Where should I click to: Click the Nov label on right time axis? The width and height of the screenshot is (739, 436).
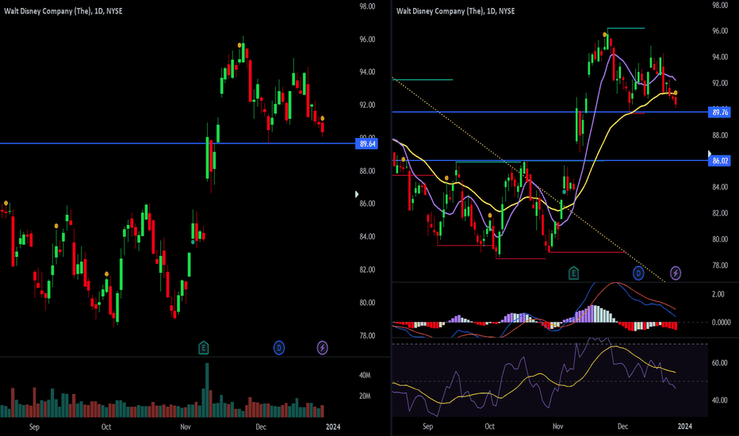click(557, 426)
